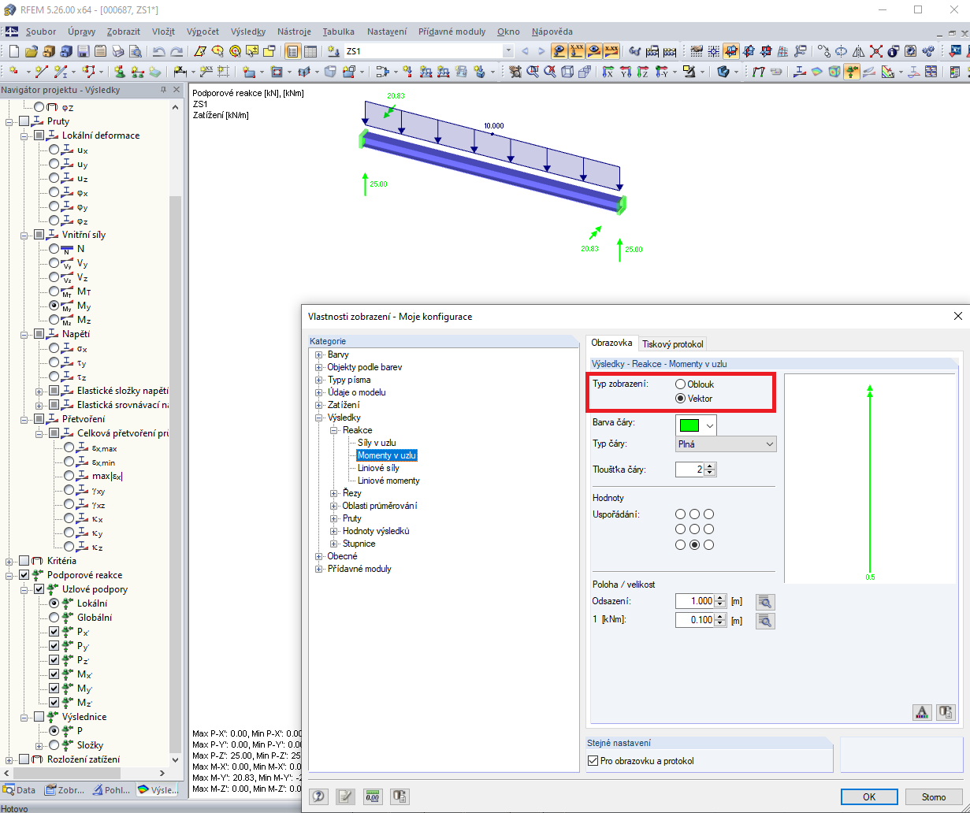Click the edit comment icon in dialog footer
The height and width of the screenshot is (813, 970).
pos(346,796)
